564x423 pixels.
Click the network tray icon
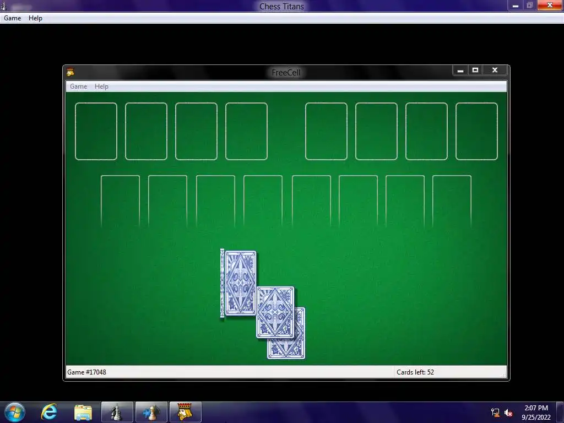[x=495, y=413]
